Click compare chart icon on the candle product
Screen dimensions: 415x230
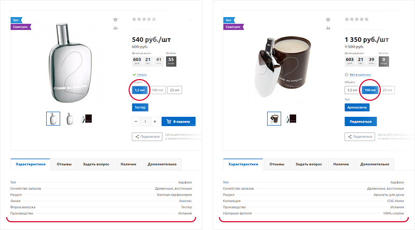(x=328, y=28)
